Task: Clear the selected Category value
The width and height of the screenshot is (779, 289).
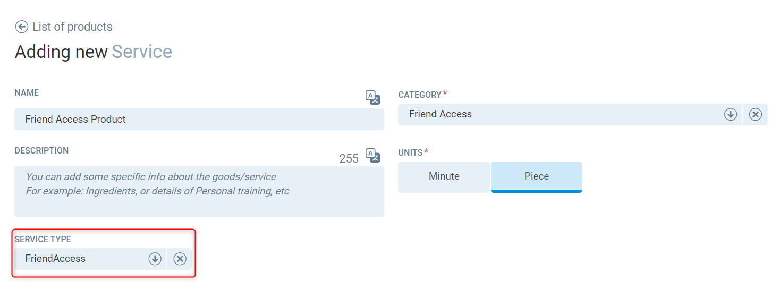Action: 755,114
